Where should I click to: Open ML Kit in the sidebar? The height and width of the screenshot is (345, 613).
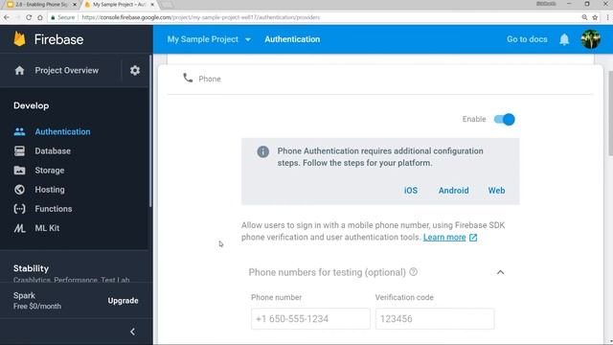47,228
